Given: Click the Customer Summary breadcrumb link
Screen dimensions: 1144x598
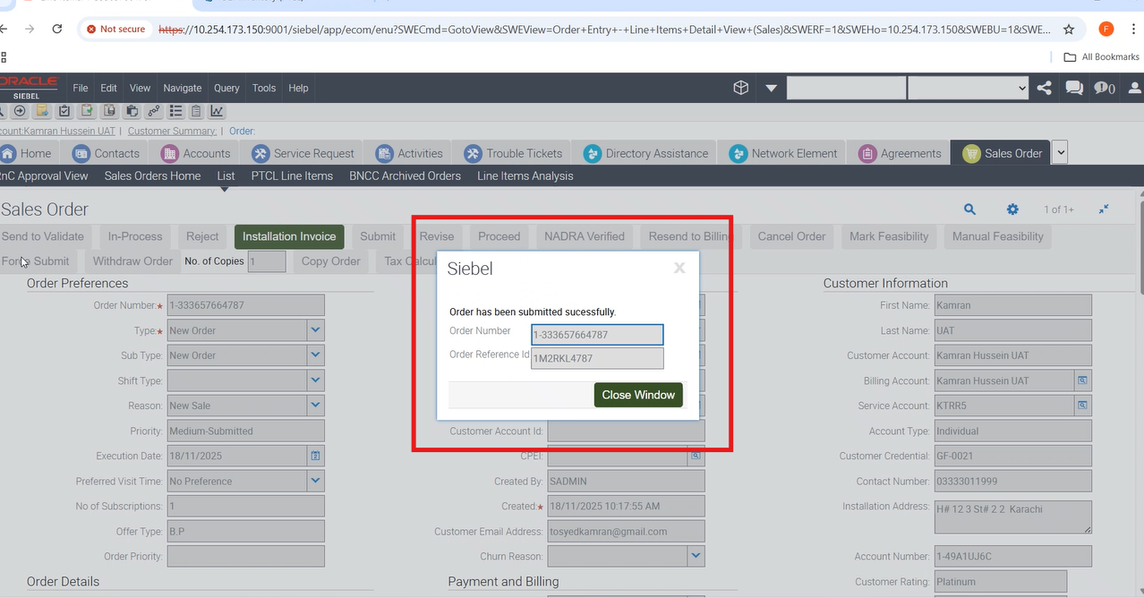Looking at the screenshot, I should [x=172, y=132].
